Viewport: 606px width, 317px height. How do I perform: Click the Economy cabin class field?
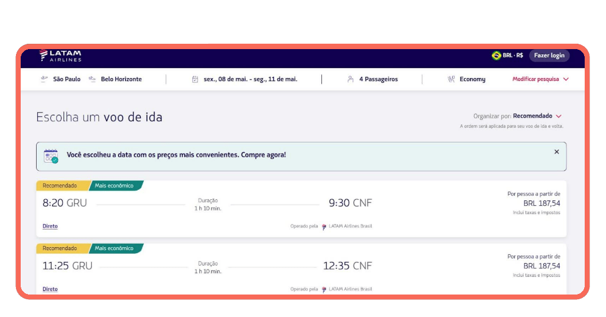point(472,79)
